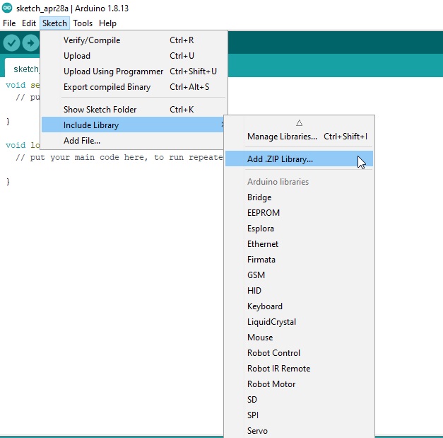Close the Sketch menu via its label
This screenshot has height=438, width=443.
[54, 23]
